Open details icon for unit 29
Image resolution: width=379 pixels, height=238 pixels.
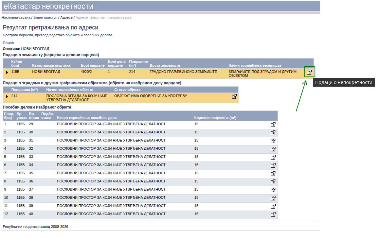tap(273, 125)
